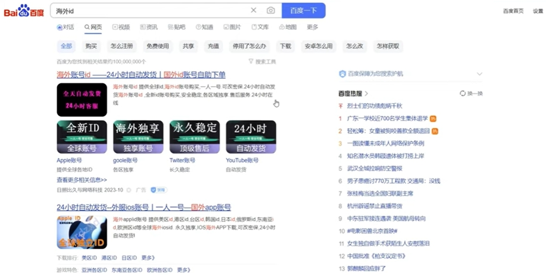Click the 百度一下 search button
Viewport: 546px width, 275px height.
tap(303, 10)
